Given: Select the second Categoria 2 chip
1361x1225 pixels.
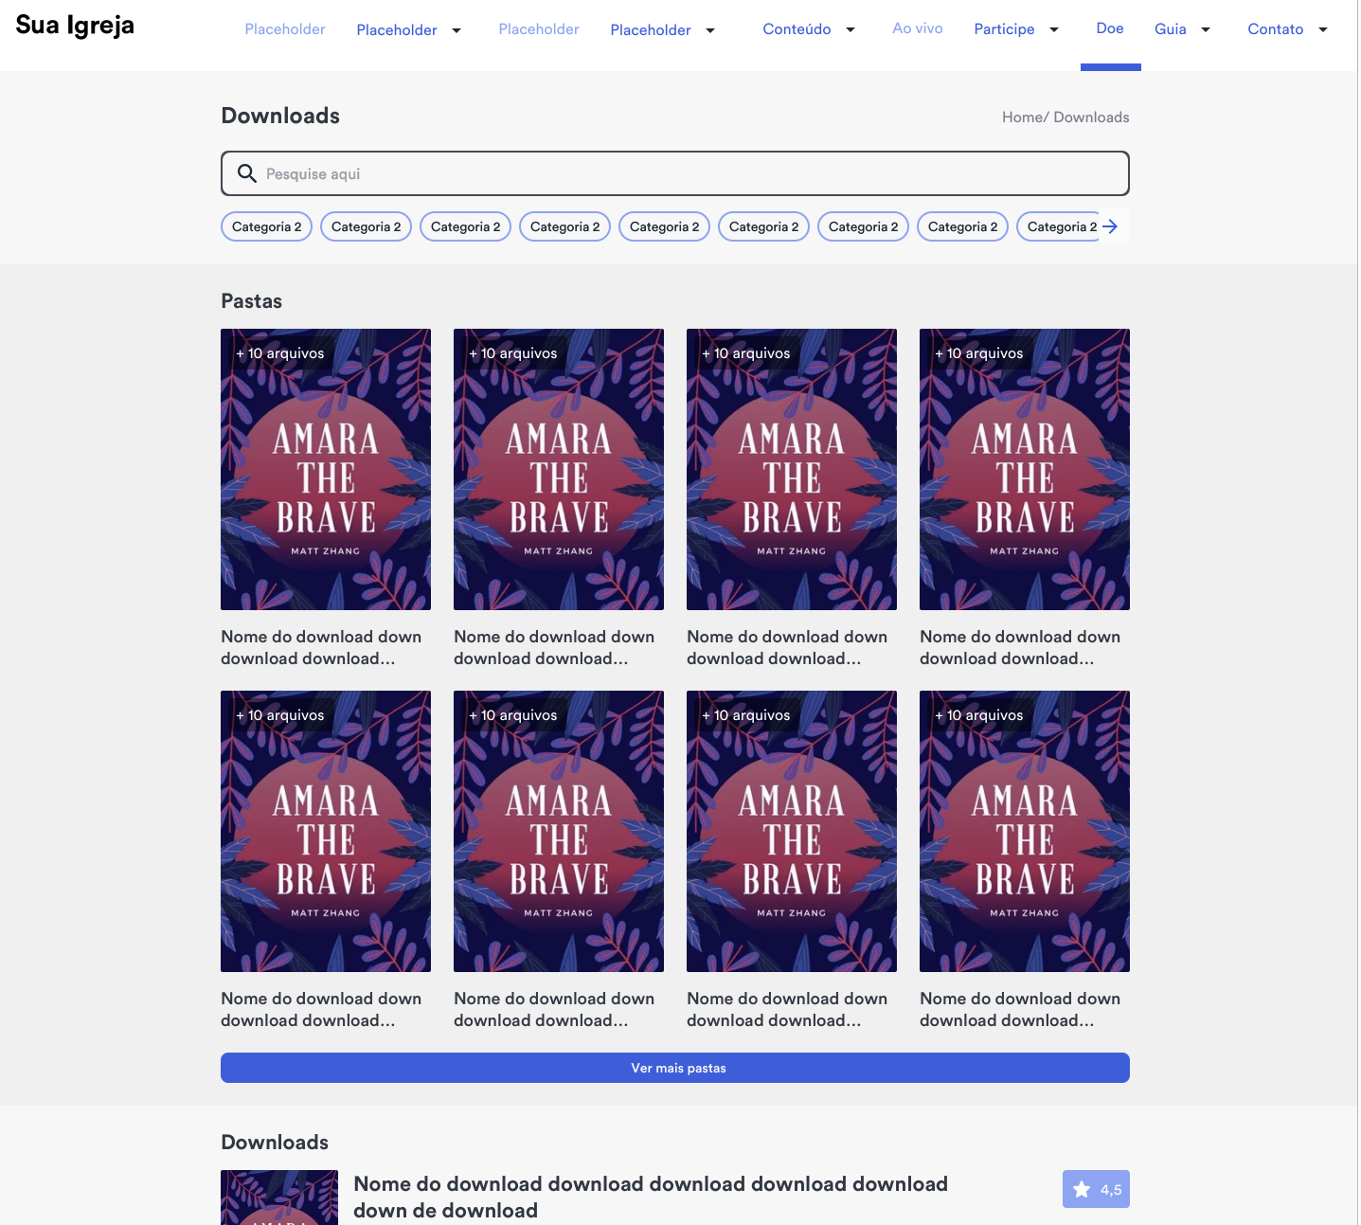Looking at the screenshot, I should 367,226.
